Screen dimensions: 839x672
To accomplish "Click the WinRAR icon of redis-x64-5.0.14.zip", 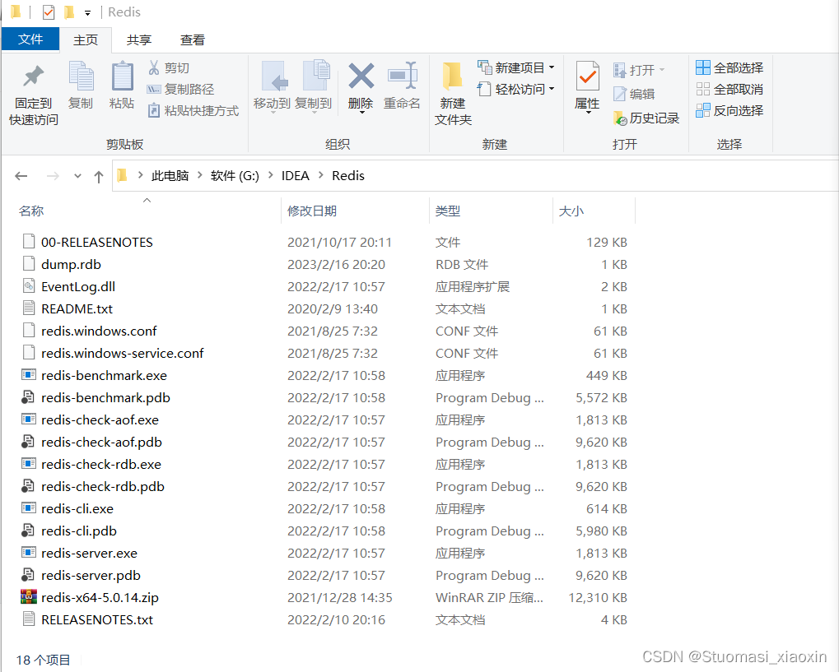I will point(29,596).
